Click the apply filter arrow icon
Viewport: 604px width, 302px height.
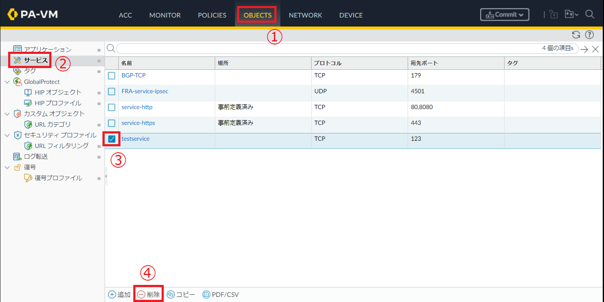click(584, 49)
